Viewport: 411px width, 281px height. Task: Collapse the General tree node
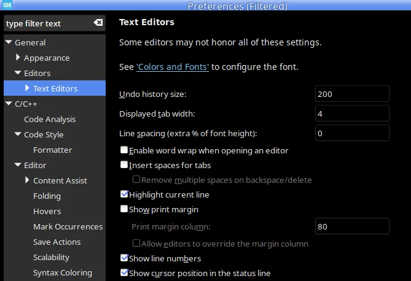click(x=9, y=42)
